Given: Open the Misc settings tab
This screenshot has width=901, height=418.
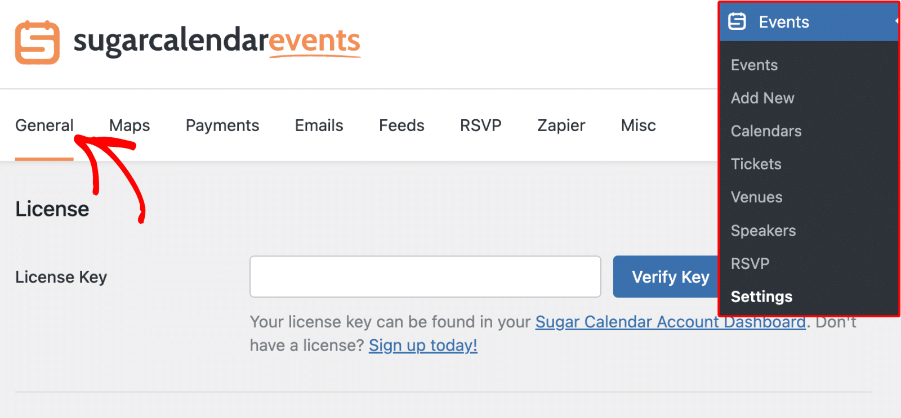Looking at the screenshot, I should [638, 125].
